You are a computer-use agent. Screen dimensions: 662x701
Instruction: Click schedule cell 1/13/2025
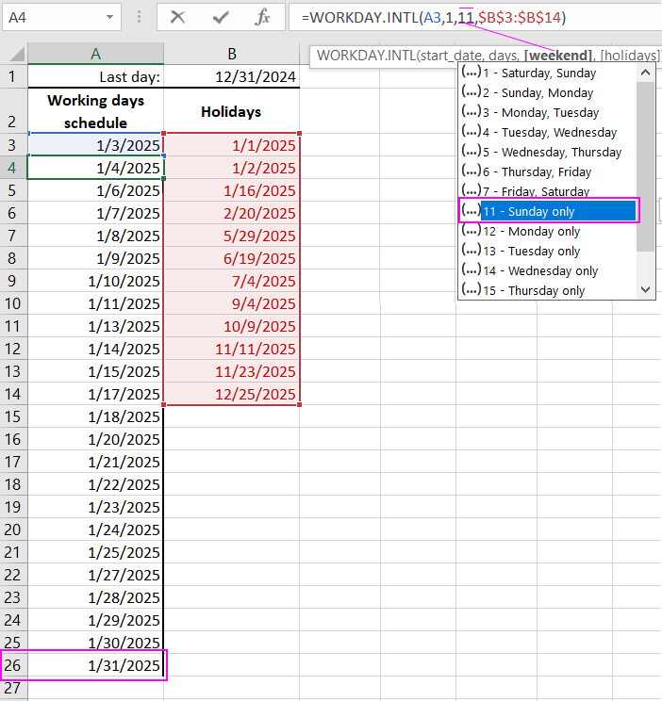point(96,326)
